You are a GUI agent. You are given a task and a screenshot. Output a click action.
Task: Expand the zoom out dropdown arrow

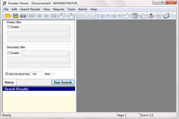coord(108,16)
